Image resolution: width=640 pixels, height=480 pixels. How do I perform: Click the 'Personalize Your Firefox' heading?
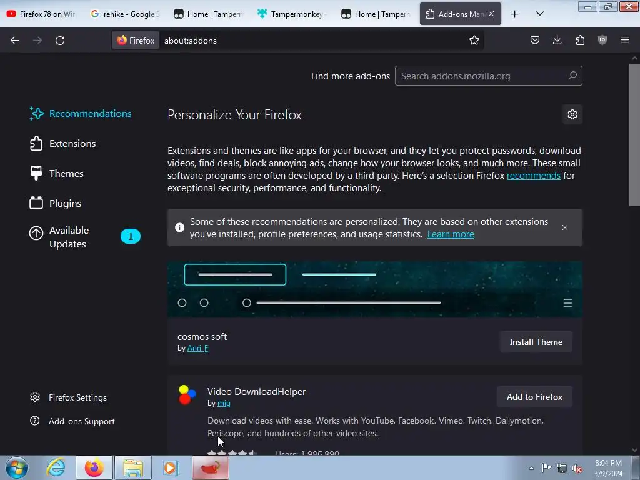(234, 115)
